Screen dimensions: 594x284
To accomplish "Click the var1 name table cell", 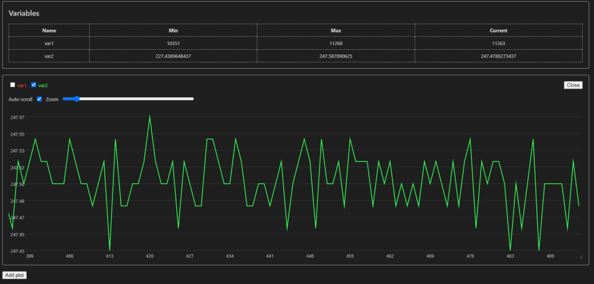I will tap(49, 43).
